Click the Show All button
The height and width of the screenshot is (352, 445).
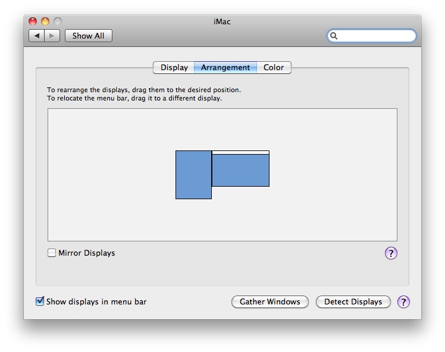coord(89,36)
